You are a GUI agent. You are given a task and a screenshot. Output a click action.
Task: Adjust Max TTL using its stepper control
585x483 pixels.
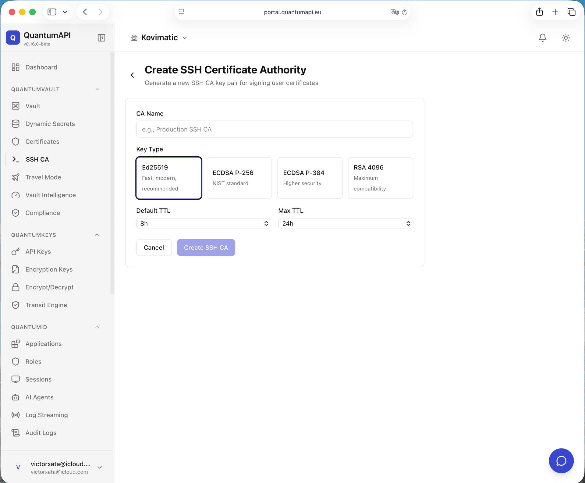point(408,223)
